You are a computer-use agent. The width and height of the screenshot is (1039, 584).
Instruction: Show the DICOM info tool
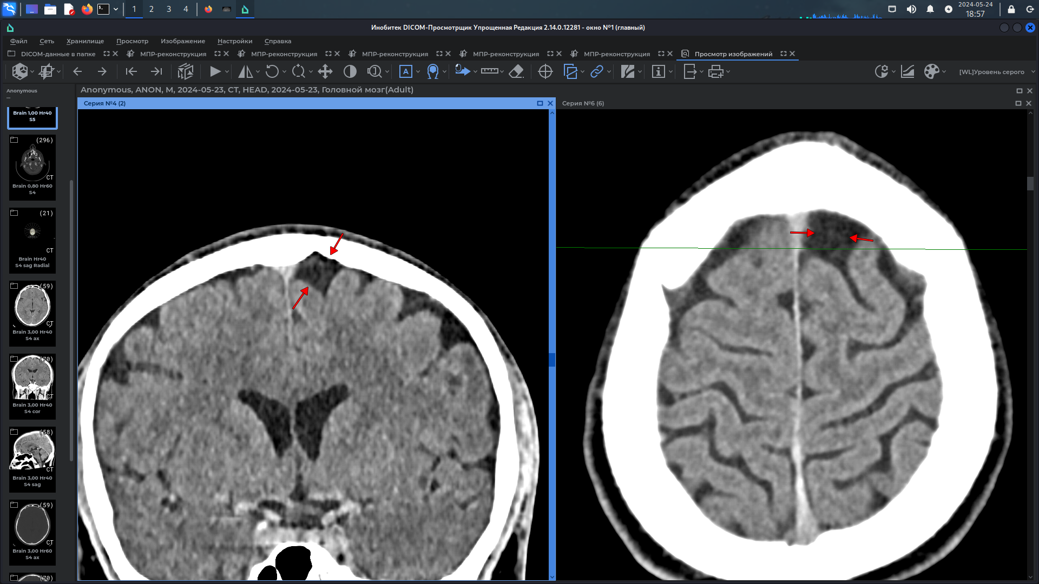click(658, 71)
